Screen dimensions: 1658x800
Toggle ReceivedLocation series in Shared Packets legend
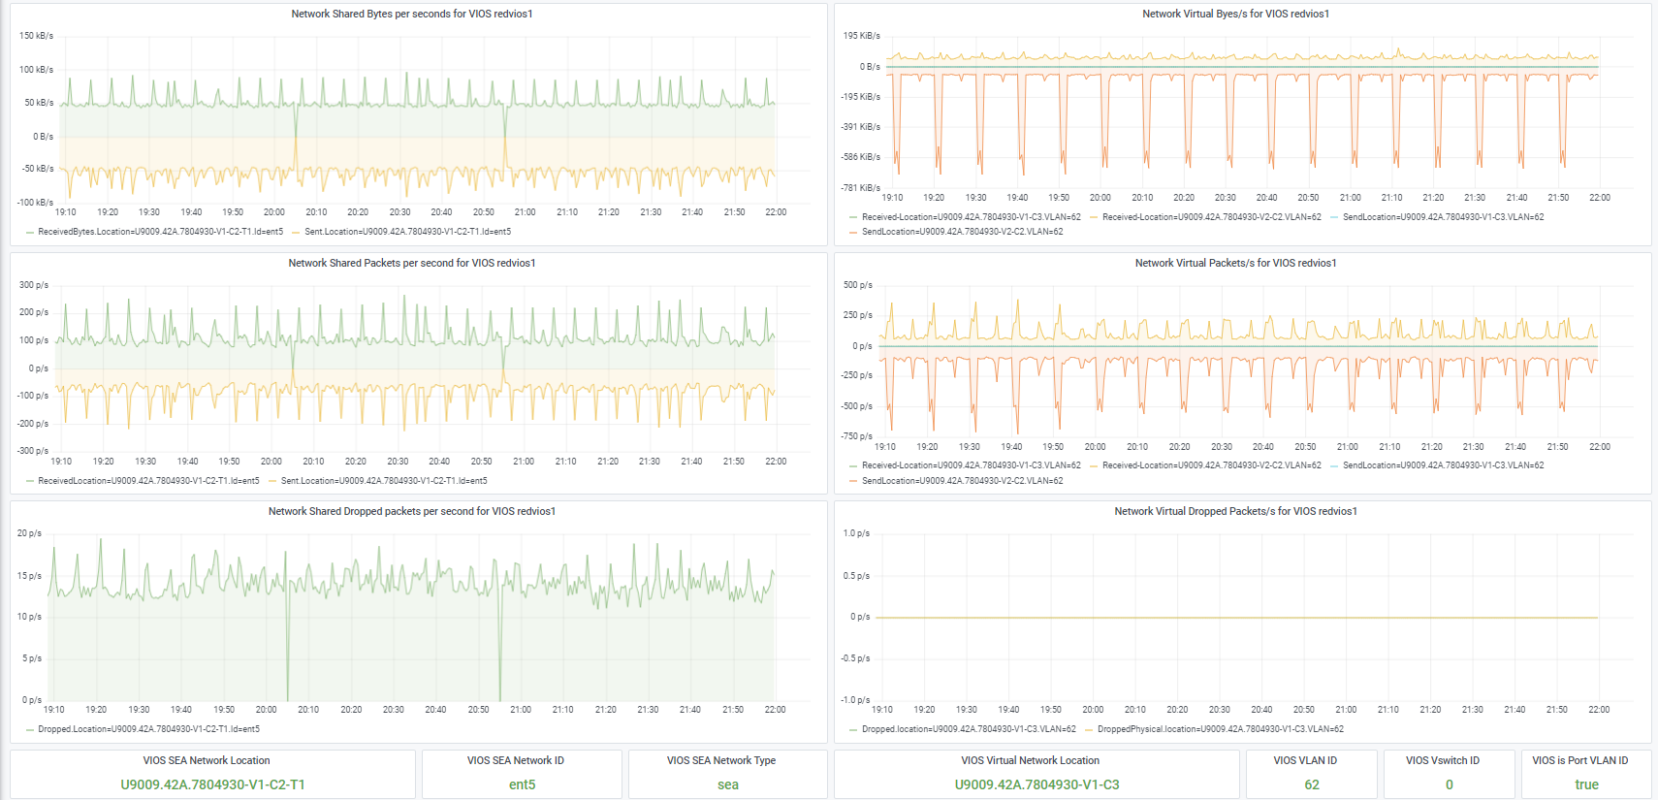[x=148, y=481]
